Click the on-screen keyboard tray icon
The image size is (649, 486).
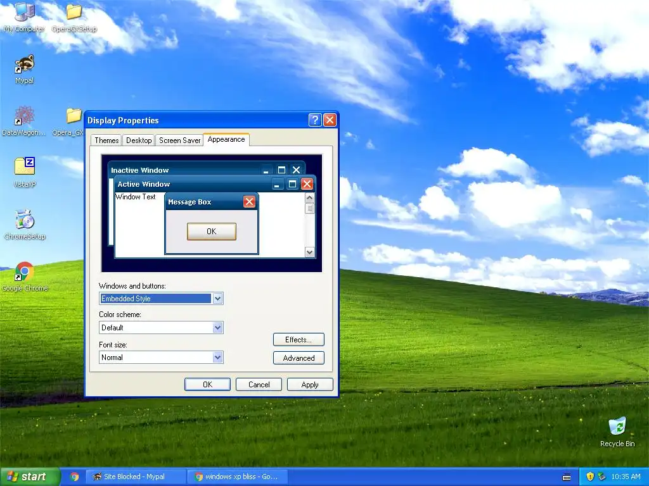point(567,477)
